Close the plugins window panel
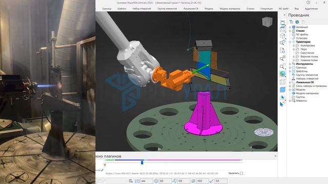This screenshot has width=328, height=184. click(x=275, y=156)
